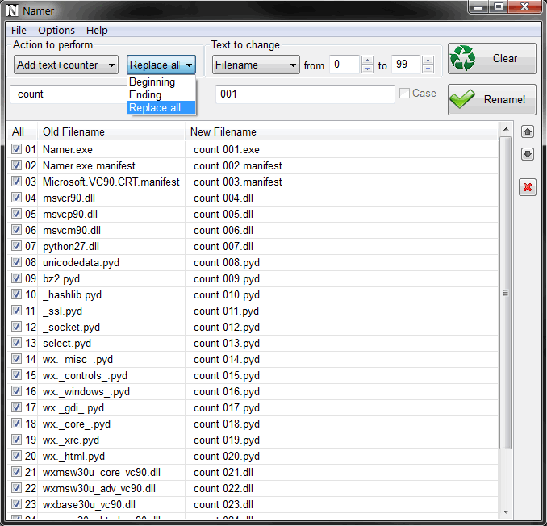Screen dimensions: 547x526
Task: Enable the Case checkbox
Action: [x=404, y=94]
